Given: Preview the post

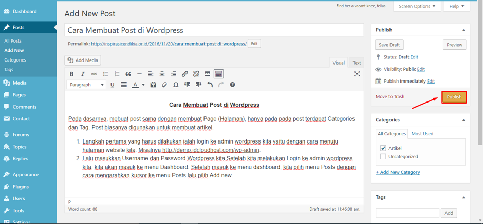Looking at the screenshot, I should pyautogui.click(x=455, y=45).
